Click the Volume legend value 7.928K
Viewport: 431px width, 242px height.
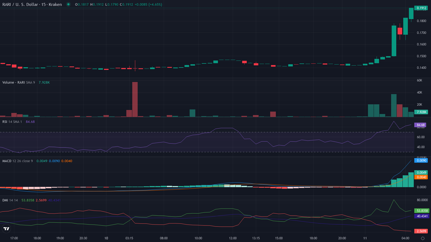(44, 82)
